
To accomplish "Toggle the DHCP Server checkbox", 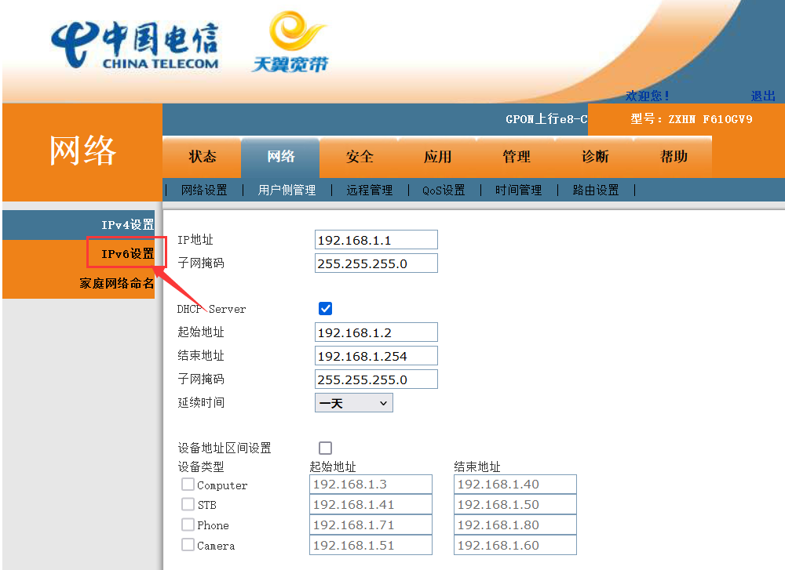I will (x=326, y=308).
